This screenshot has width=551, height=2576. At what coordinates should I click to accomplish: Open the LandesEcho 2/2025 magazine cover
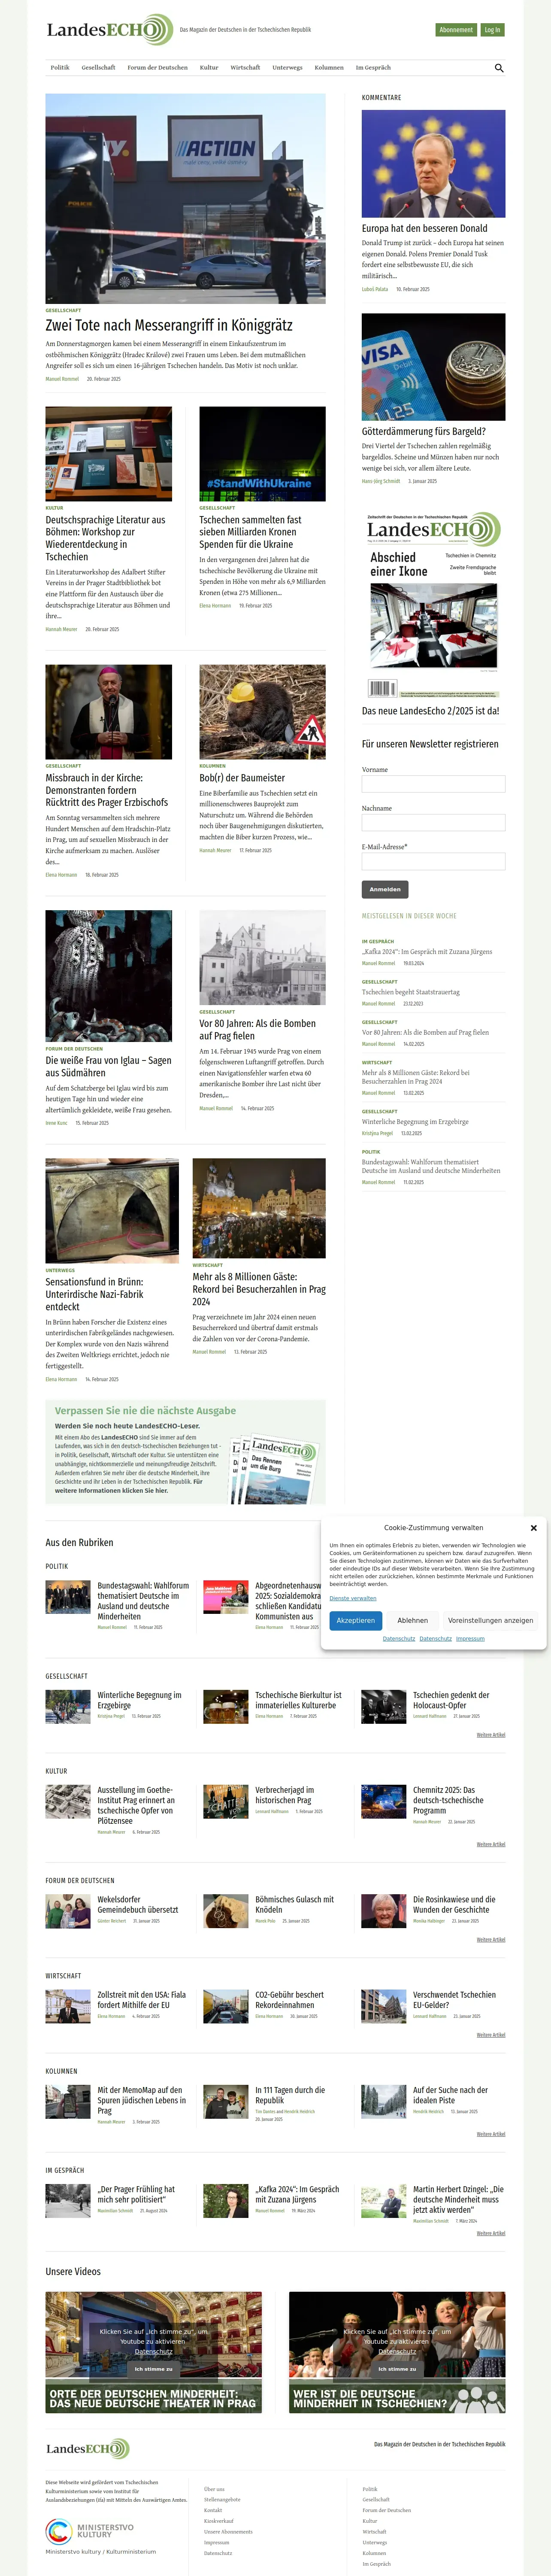click(433, 605)
